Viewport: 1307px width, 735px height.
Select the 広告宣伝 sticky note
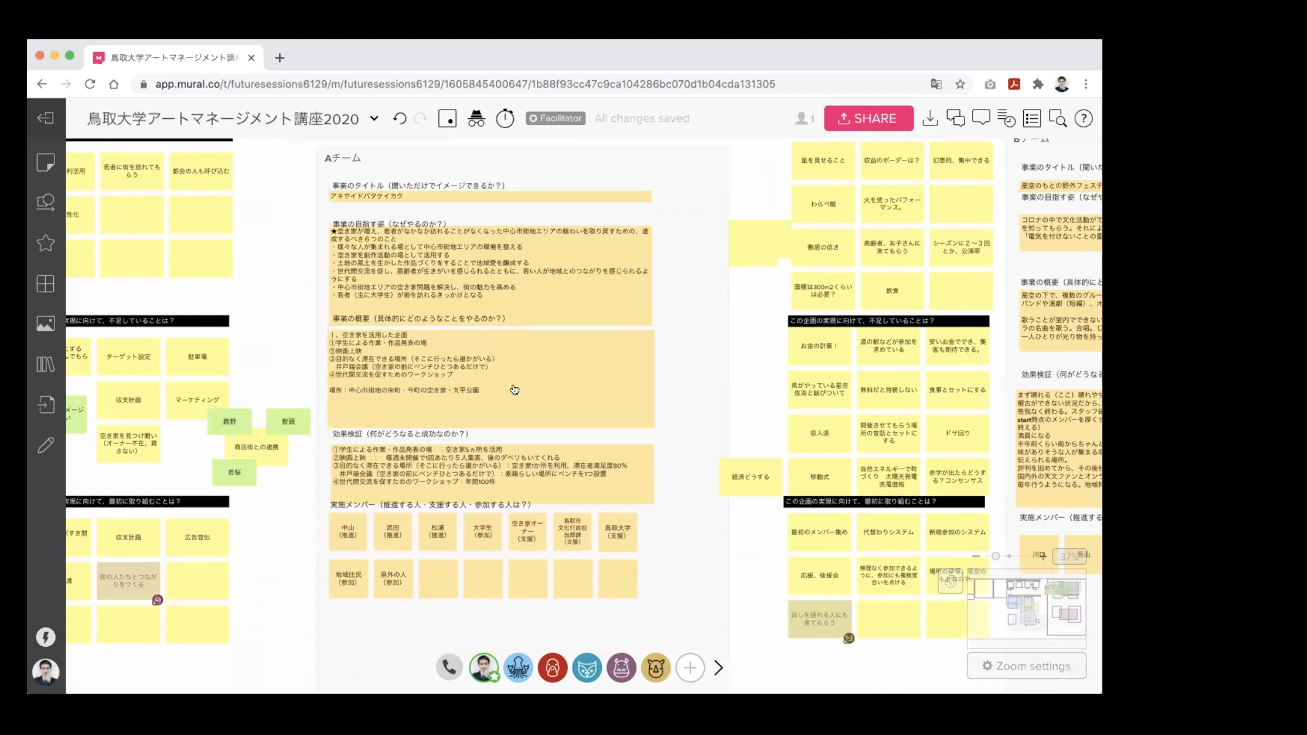coord(198,537)
